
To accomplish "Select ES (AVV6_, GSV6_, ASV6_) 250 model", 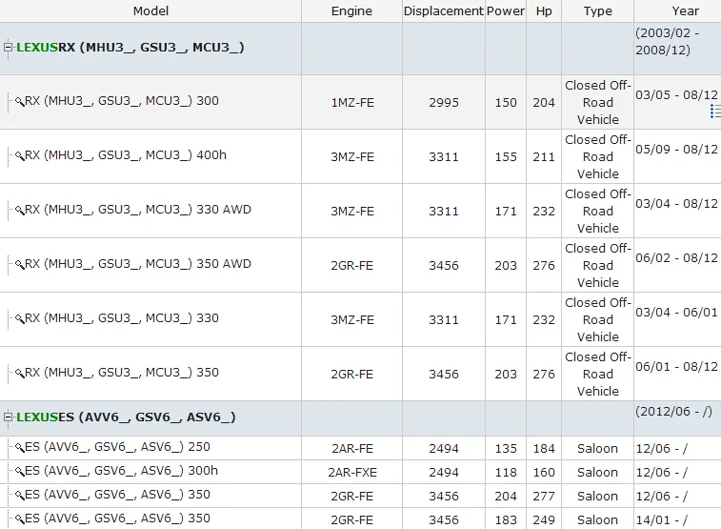I will click(117, 447).
